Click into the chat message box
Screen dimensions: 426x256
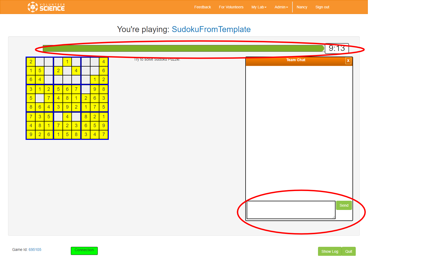[x=291, y=210]
